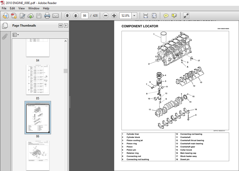Open the Sign and fill tool
The height and width of the screenshot is (171, 239).
(22, 16)
